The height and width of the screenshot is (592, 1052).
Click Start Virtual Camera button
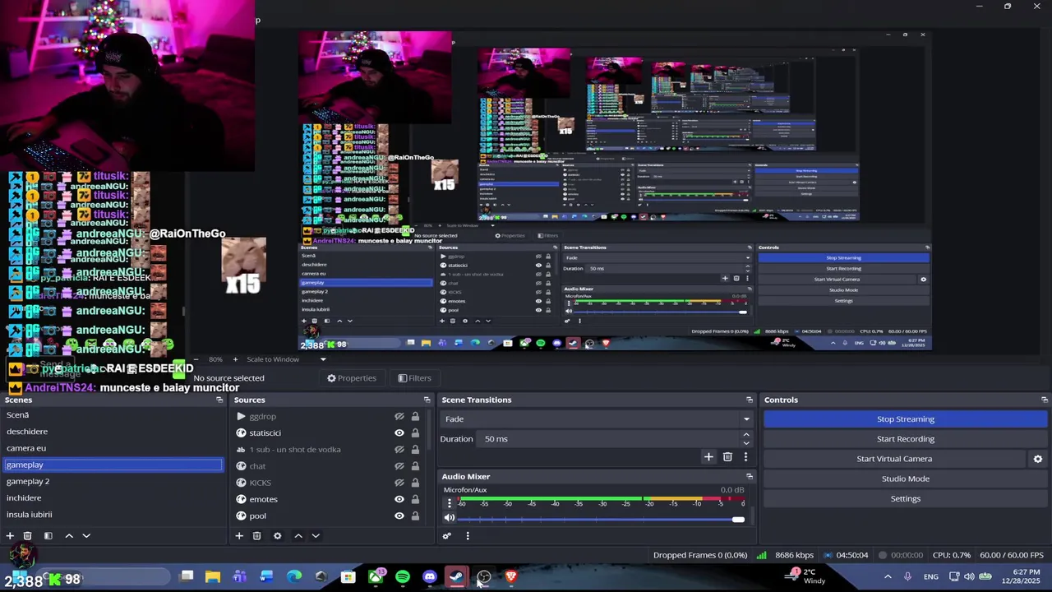pos(894,459)
